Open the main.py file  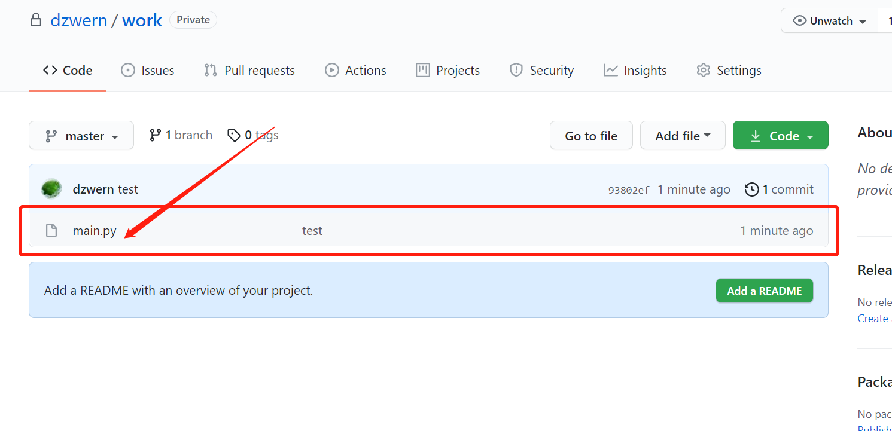click(x=95, y=230)
